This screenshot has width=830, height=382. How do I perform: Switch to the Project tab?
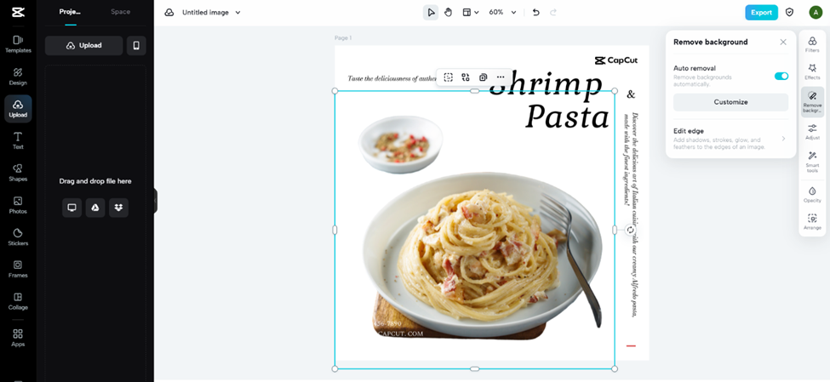(70, 12)
